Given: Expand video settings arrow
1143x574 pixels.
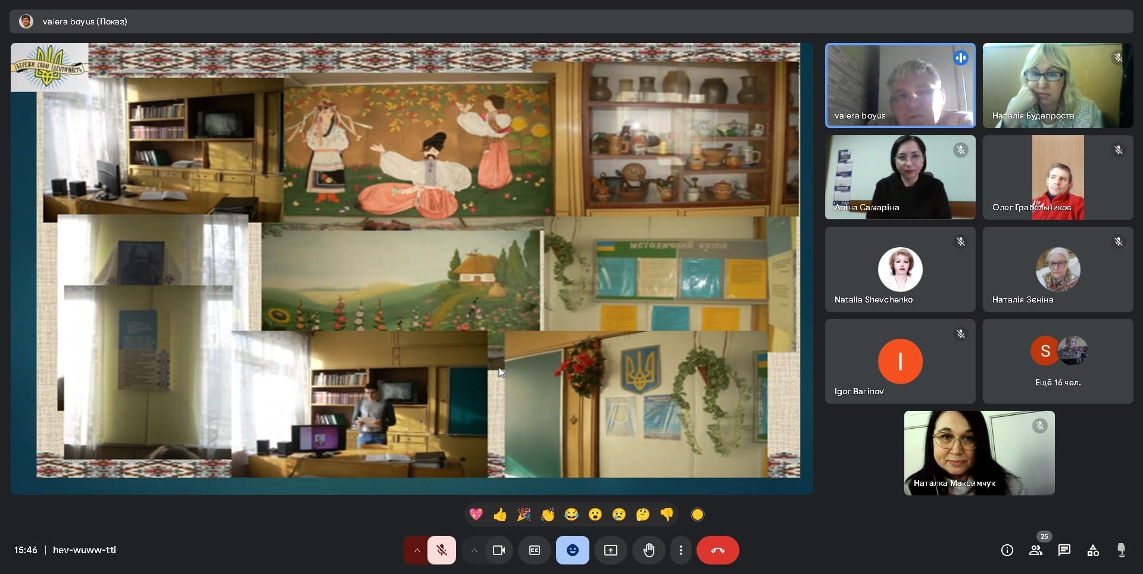Looking at the screenshot, I should point(474,550).
